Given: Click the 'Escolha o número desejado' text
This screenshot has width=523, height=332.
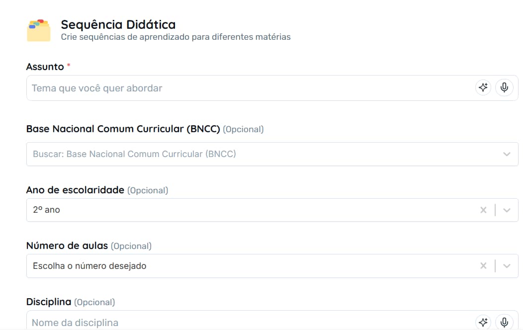Looking at the screenshot, I should pos(89,266).
